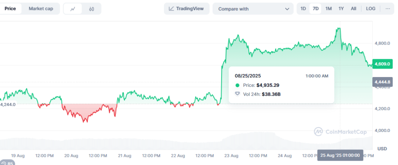The image size is (398, 165).
Task: Set timeframe to 1D
Action: [303, 9]
